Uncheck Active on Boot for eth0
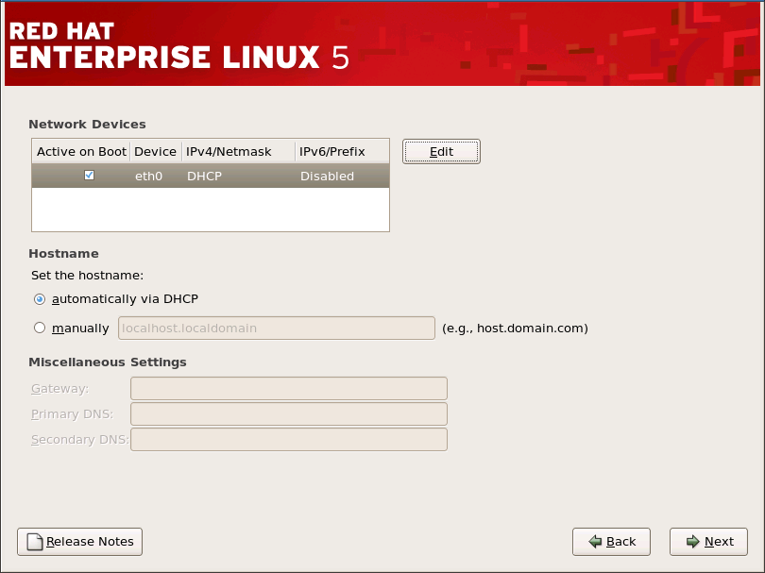Viewport: 765px width, 573px height. tap(89, 175)
